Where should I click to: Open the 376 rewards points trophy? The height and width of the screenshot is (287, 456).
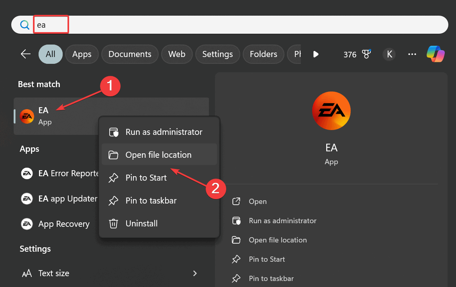coord(357,54)
